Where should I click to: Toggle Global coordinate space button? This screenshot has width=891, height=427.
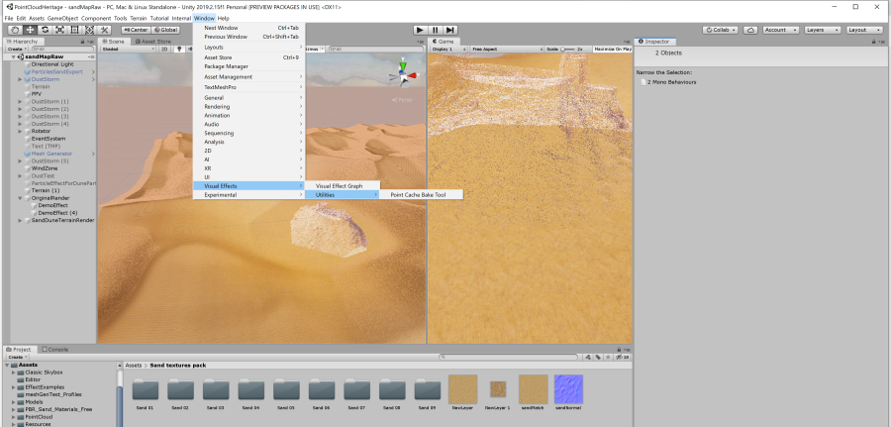coord(166,30)
